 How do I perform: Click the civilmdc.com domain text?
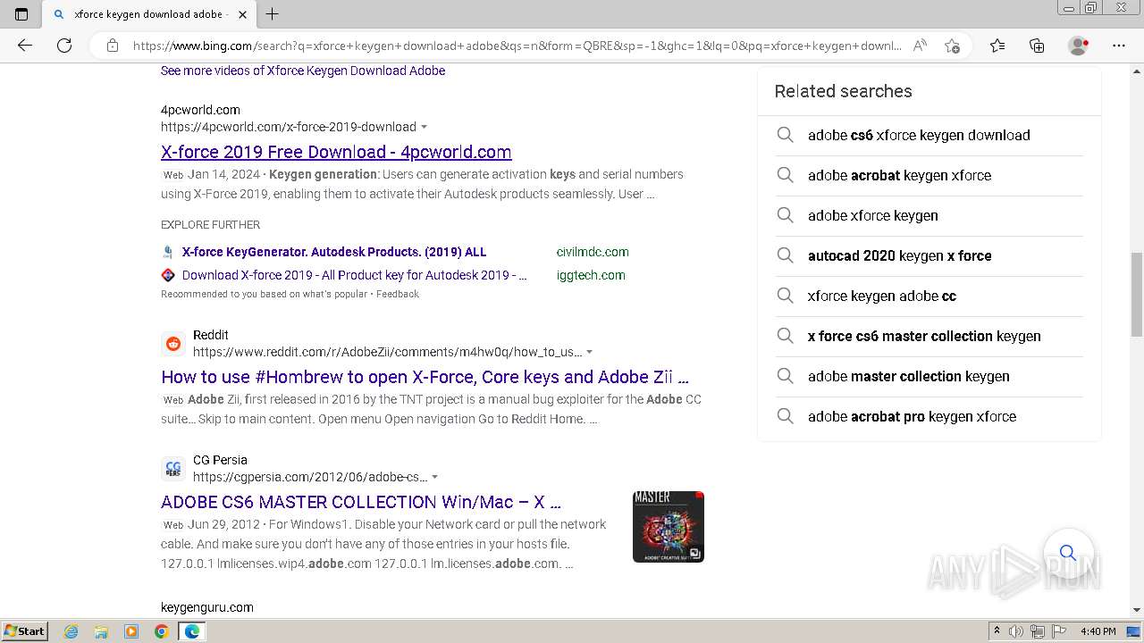coord(593,252)
